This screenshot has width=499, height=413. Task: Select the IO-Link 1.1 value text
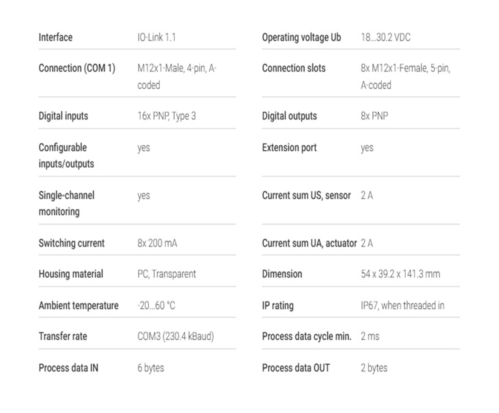click(157, 37)
